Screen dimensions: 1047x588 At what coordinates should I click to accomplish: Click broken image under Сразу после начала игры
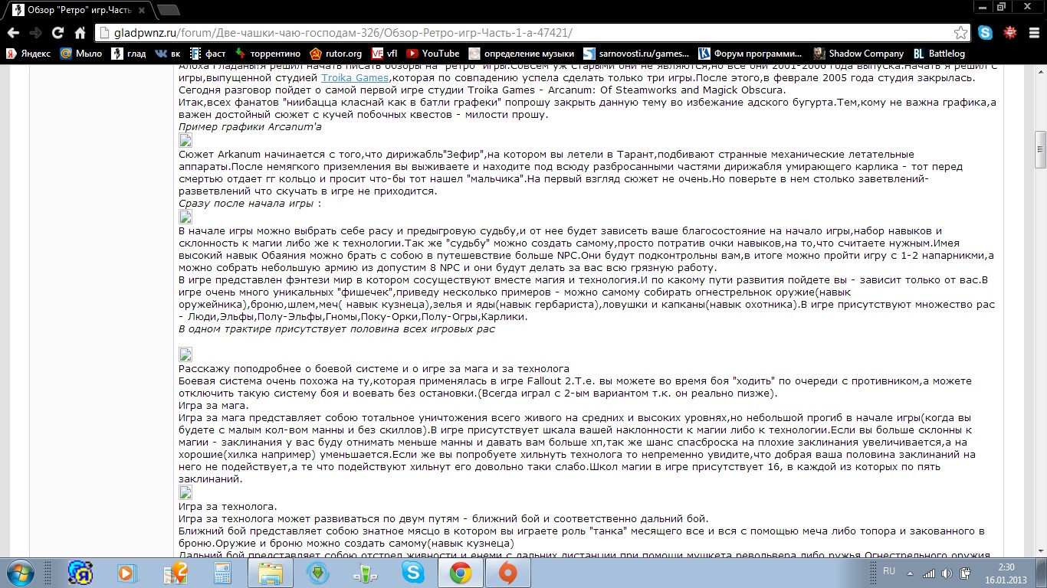pyautogui.click(x=185, y=217)
